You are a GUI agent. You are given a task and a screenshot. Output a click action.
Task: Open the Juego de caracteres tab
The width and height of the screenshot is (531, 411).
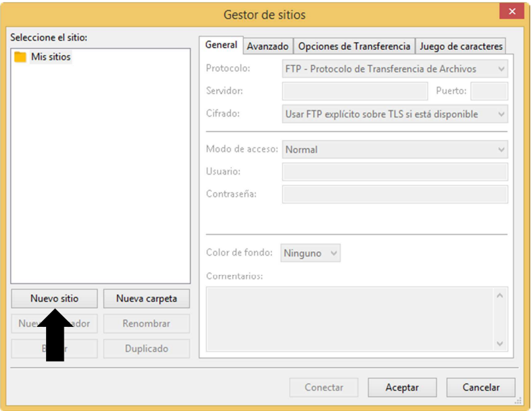(461, 46)
